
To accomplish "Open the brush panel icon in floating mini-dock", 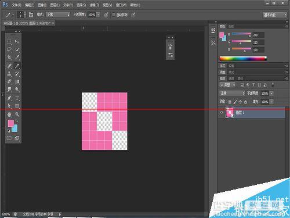I will 170,47.
